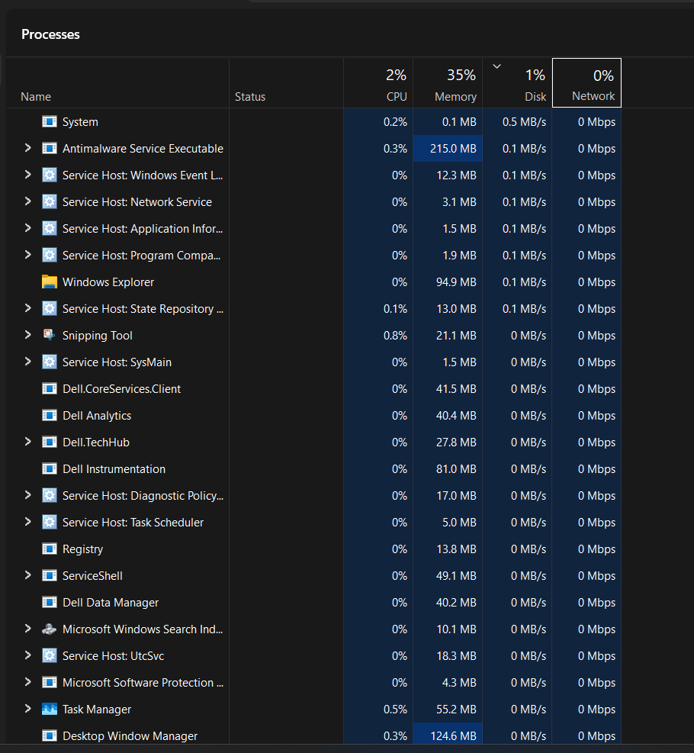Click the Antimalware Service Executable icon
The height and width of the screenshot is (753, 694).
pyautogui.click(x=50, y=149)
